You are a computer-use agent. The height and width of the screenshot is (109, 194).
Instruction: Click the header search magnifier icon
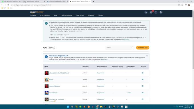[161, 12]
